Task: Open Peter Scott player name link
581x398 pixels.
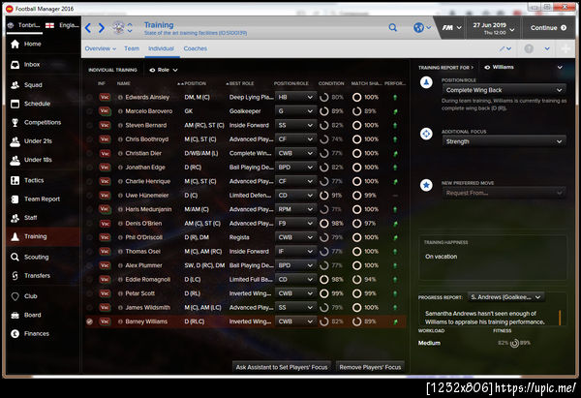Action: coord(140,293)
